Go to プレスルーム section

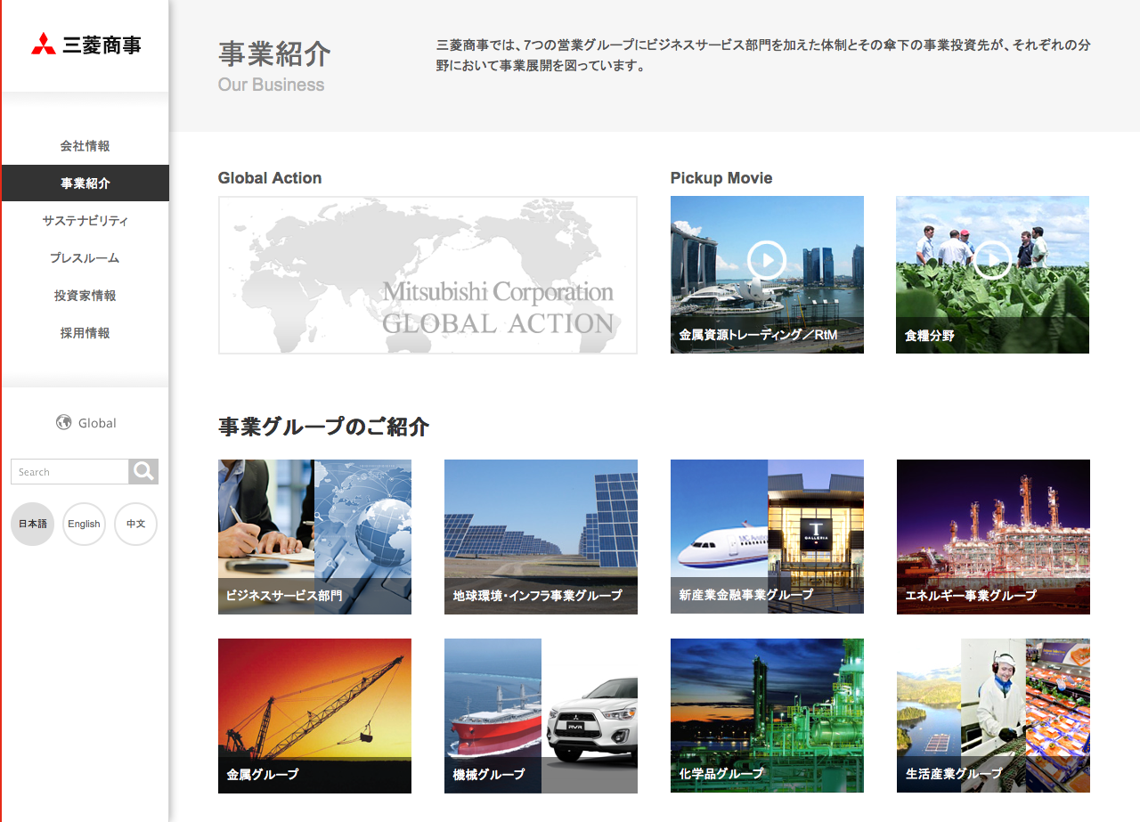85,258
